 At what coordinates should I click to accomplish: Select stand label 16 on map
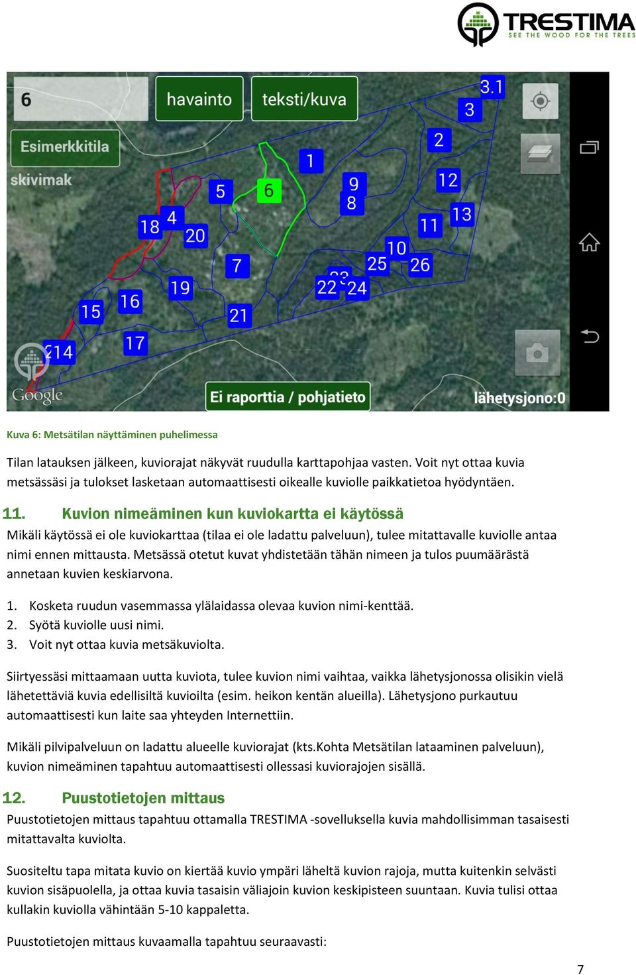click(130, 302)
